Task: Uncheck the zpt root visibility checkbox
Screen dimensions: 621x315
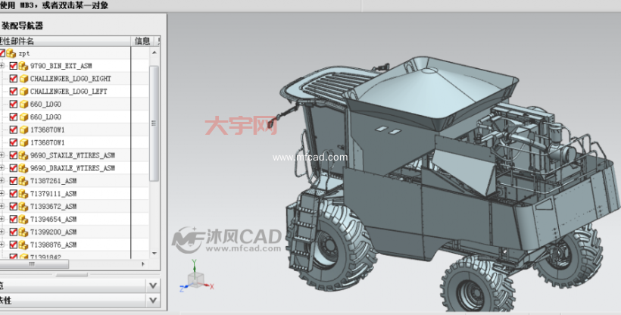Action: [x=2, y=53]
